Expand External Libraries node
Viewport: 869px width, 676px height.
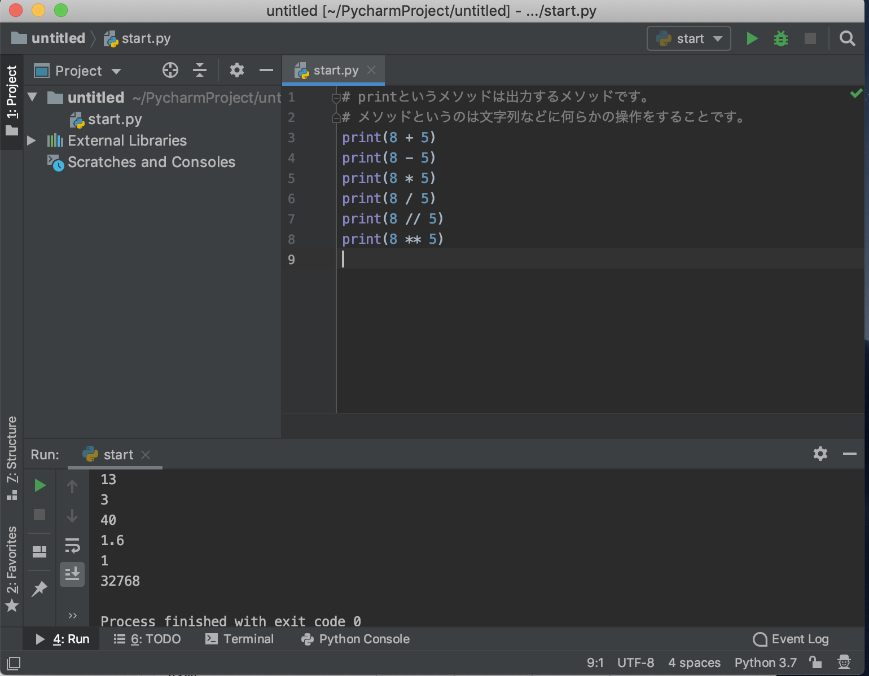click(x=32, y=141)
